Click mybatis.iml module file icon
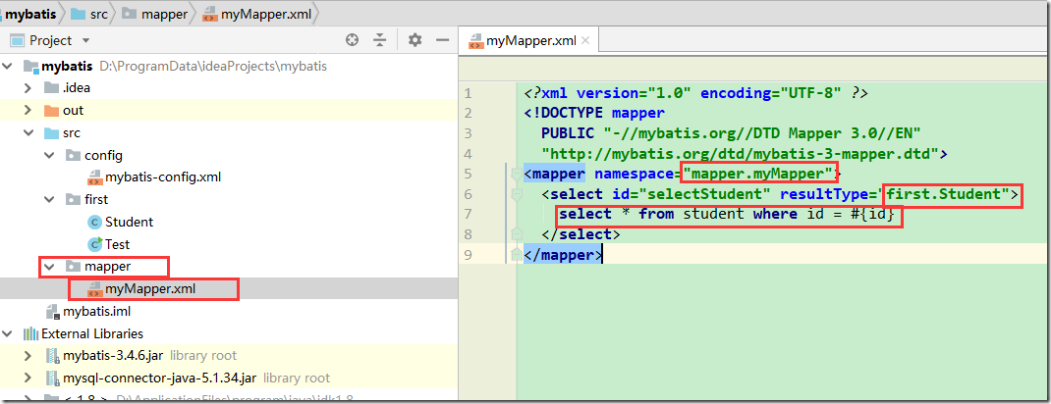Image resolution: width=1051 pixels, height=404 pixels. 52,312
